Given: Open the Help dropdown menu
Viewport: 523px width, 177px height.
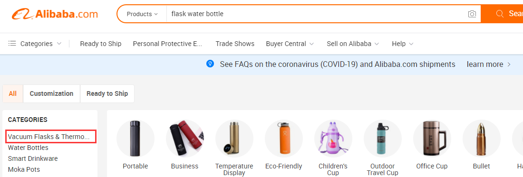Looking at the screenshot, I should pyautogui.click(x=403, y=44).
